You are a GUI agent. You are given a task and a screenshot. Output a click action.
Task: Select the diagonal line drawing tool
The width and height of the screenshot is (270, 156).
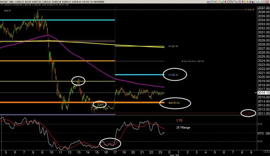(236, 2)
